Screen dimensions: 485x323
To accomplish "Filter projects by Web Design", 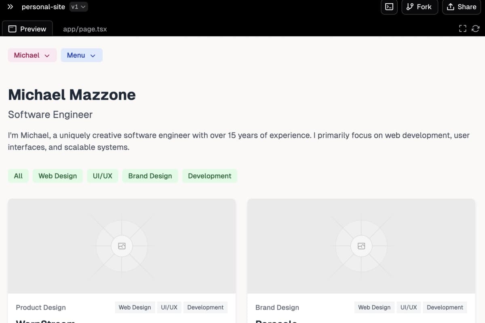I will point(58,176).
